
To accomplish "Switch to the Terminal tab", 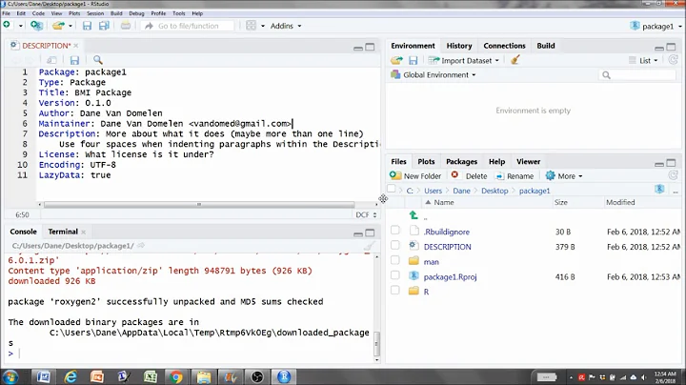I will point(63,232).
